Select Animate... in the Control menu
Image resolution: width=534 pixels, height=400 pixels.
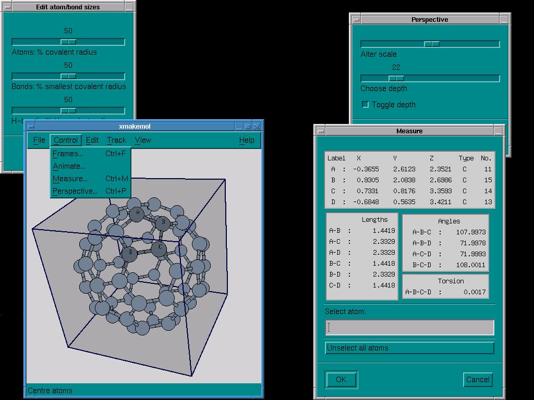click(69, 166)
